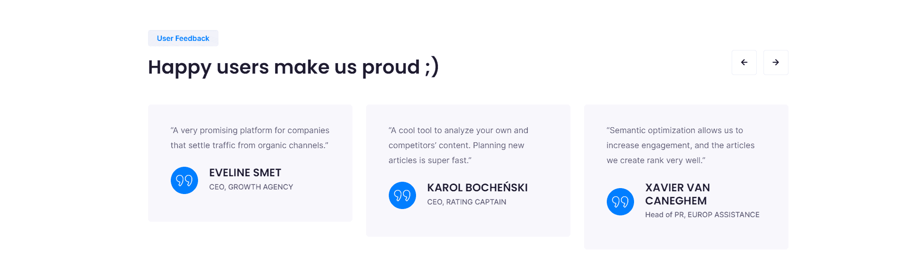Screen dimensions: 917x274
Task: Click 'CEO, RATING CAPTAIN' job title
Action: coord(466,202)
